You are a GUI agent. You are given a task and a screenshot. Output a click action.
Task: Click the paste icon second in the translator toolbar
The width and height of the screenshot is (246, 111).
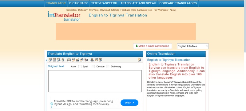pos(54,60)
